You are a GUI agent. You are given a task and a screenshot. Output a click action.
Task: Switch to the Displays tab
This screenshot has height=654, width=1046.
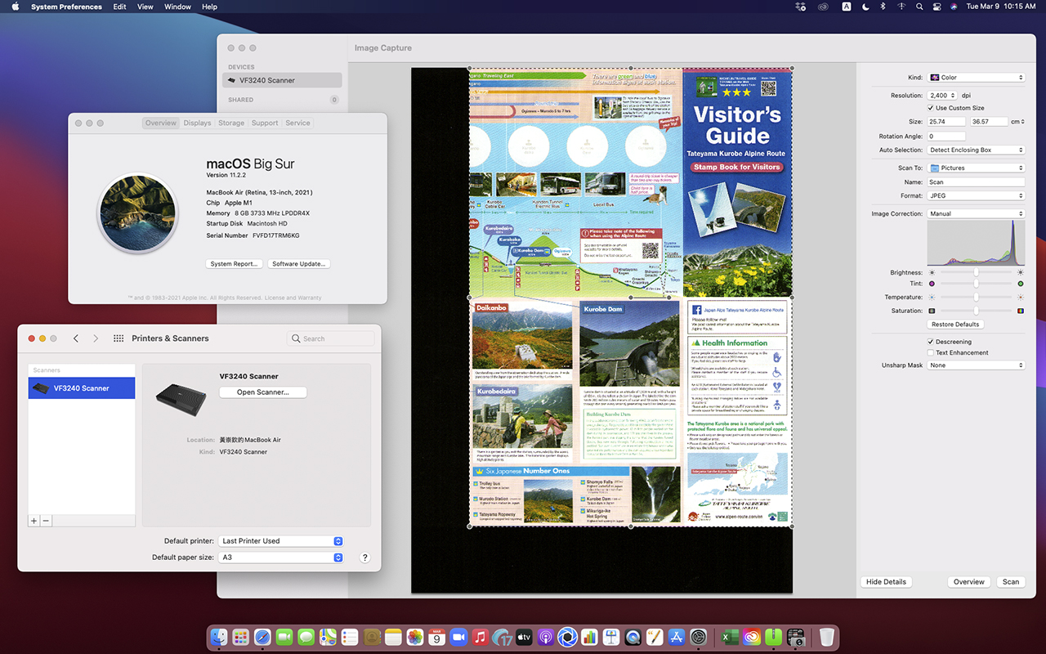coord(197,123)
